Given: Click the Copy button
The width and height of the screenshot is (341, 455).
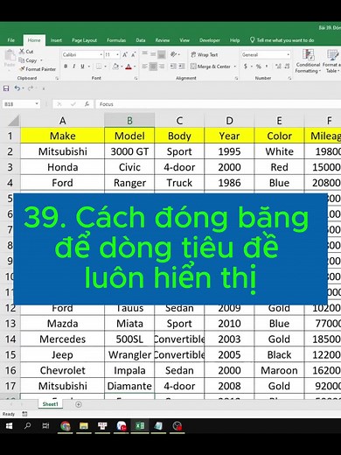Looking at the screenshot, I should 28,60.
